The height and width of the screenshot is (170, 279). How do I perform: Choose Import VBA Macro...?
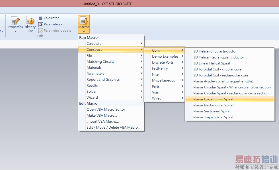click(x=111, y=121)
